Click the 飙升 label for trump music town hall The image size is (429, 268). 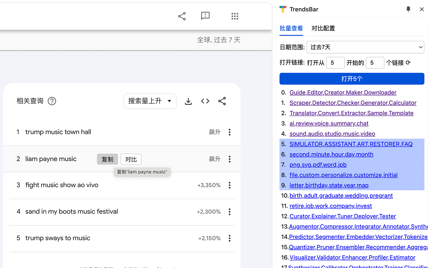(x=215, y=132)
